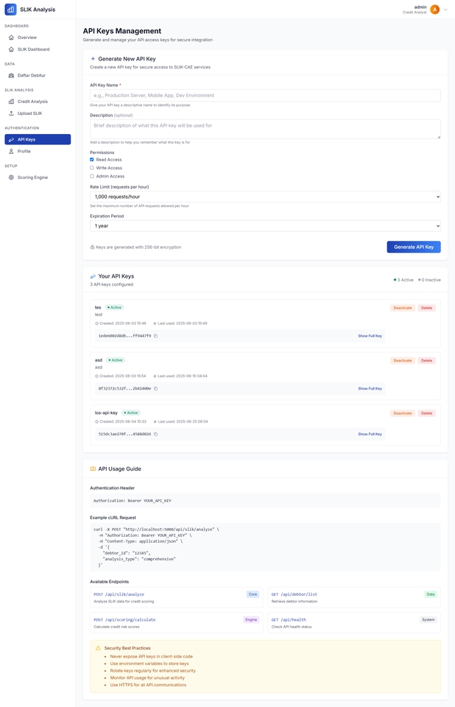This screenshot has height=707, width=455.
Task: Select API Keys in the sidebar
Action: click(x=38, y=139)
